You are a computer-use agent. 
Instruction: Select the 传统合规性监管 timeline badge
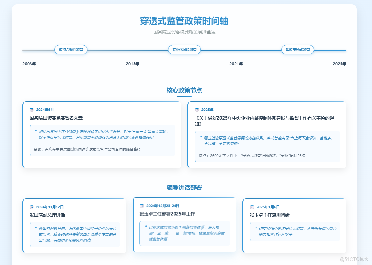[x=72, y=50]
